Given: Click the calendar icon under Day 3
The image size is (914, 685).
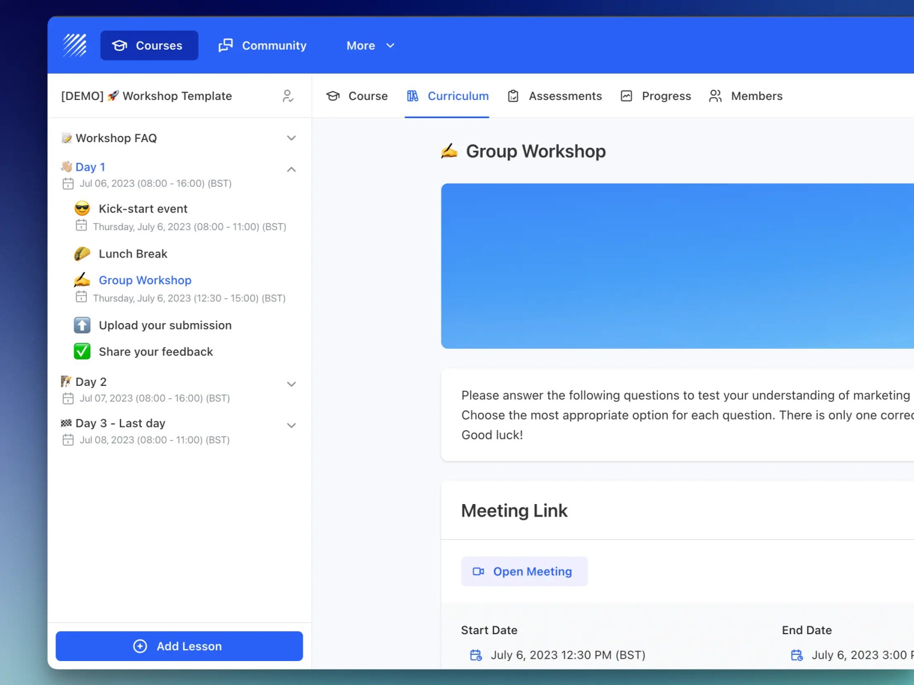Looking at the screenshot, I should click(x=68, y=440).
